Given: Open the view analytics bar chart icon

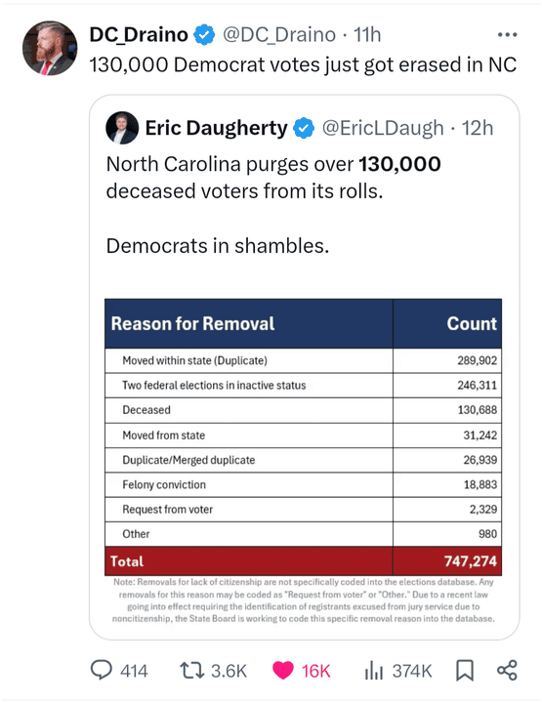Looking at the screenshot, I should tap(373, 671).
